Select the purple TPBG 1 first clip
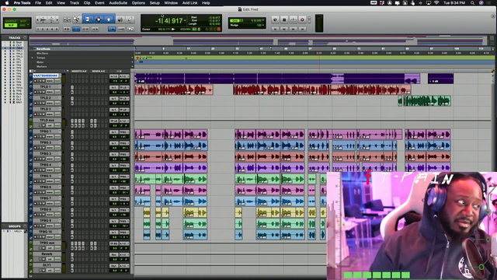The height and width of the screenshot is (280, 497). click(x=149, y=135)
